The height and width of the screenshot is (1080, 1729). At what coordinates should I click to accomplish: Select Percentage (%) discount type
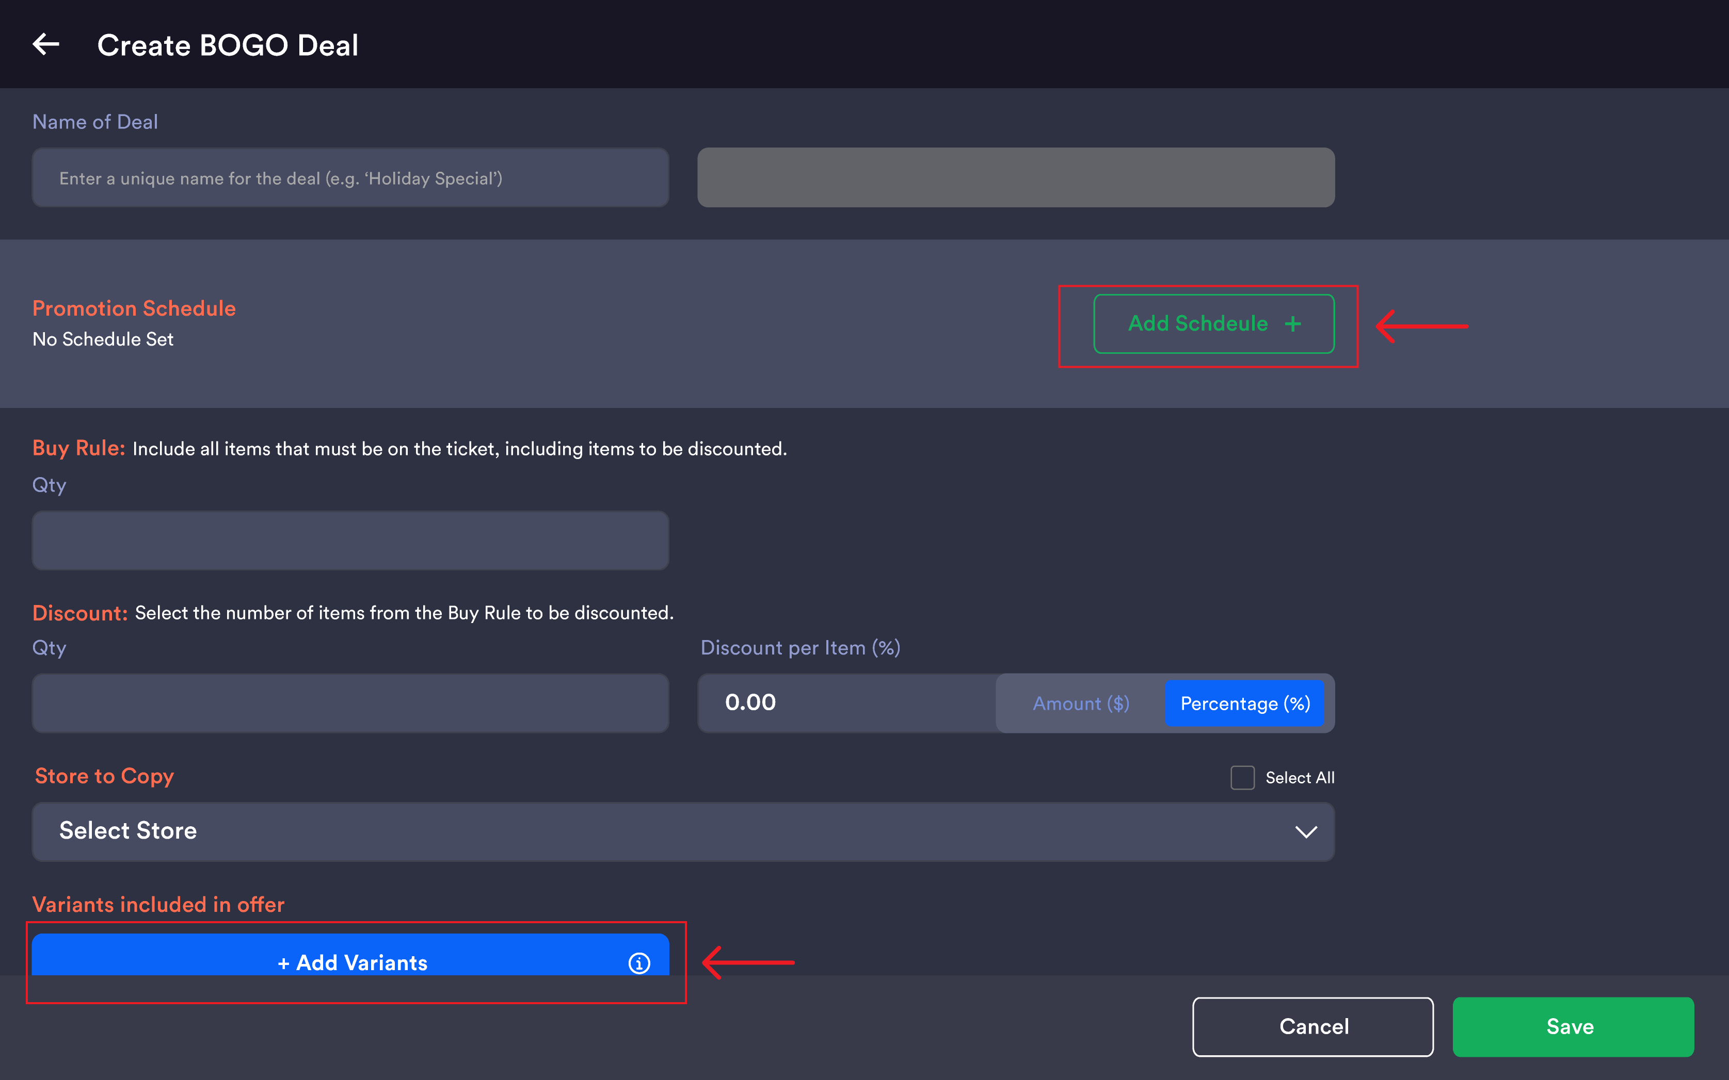coord(1245,703)
